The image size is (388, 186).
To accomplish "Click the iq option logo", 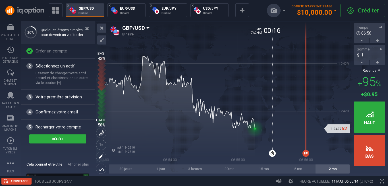I will 25,10.
